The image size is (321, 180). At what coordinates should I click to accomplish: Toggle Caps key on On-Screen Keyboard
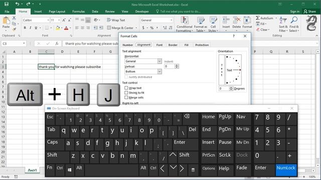55,144
